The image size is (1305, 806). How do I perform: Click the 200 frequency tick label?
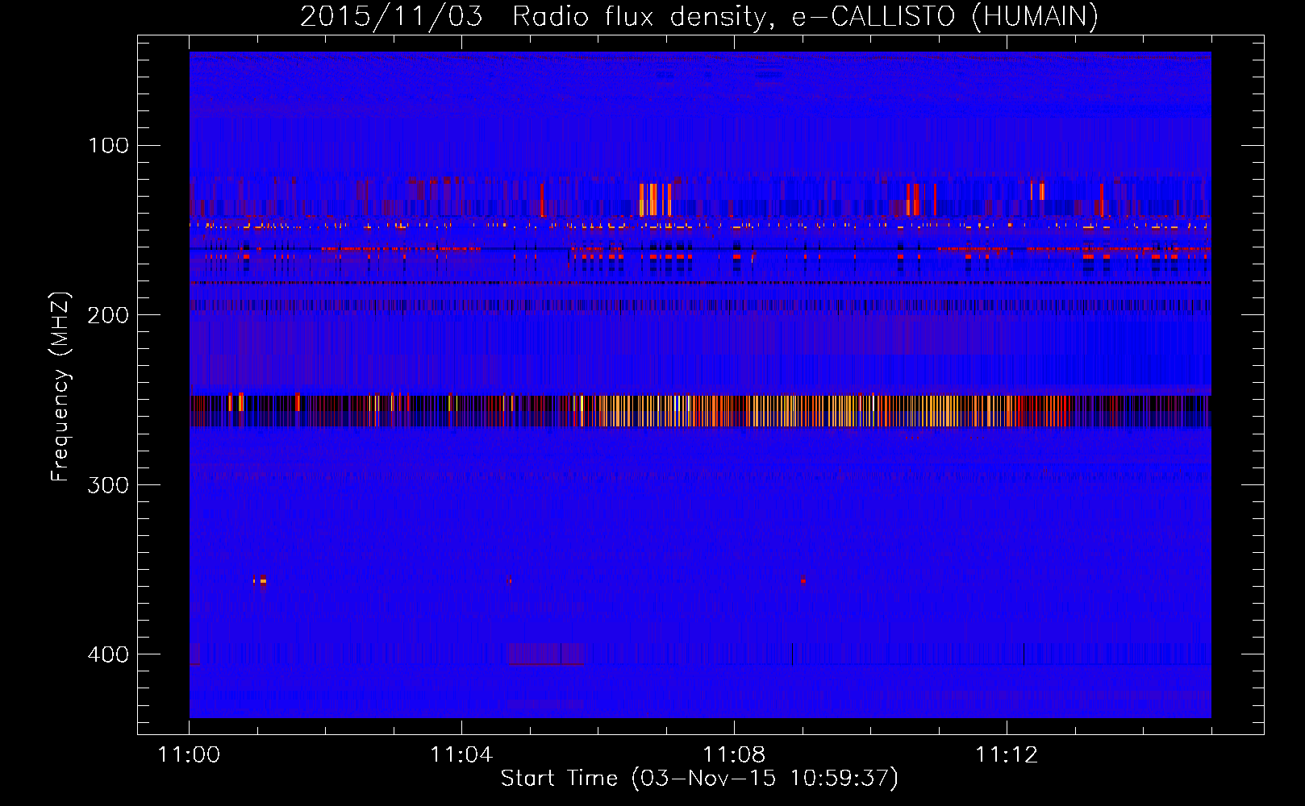coord(108,315)
